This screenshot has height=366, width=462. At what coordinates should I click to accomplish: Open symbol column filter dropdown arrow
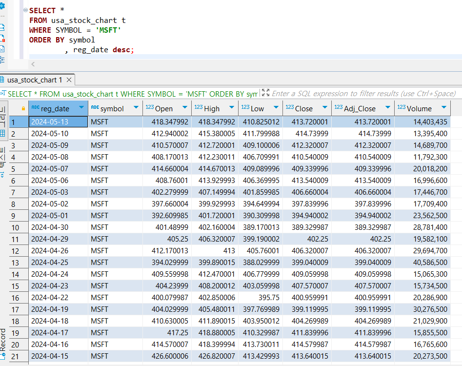pos(136,107)
